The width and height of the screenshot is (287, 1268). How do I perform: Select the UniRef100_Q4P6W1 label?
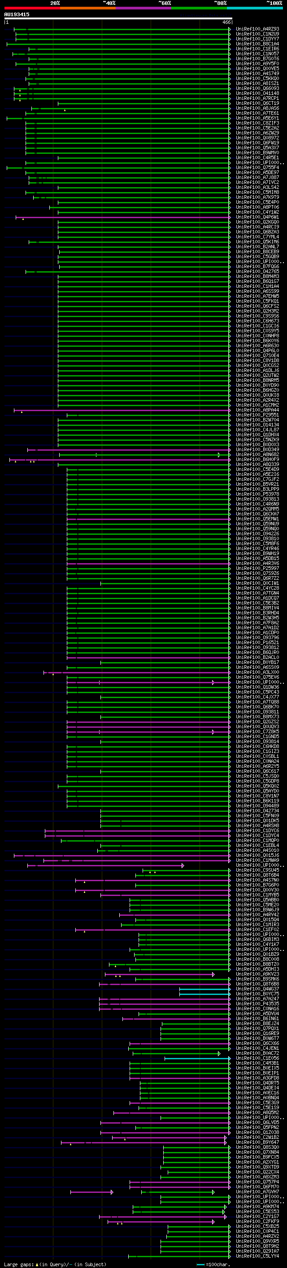tap(257, 217)
